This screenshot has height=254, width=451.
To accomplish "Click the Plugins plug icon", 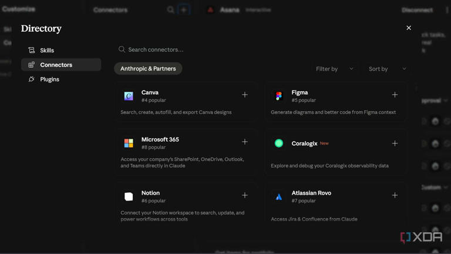I will pos(31,79).
